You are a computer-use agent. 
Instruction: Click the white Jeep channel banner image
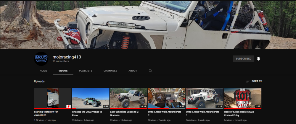point(148,25)
